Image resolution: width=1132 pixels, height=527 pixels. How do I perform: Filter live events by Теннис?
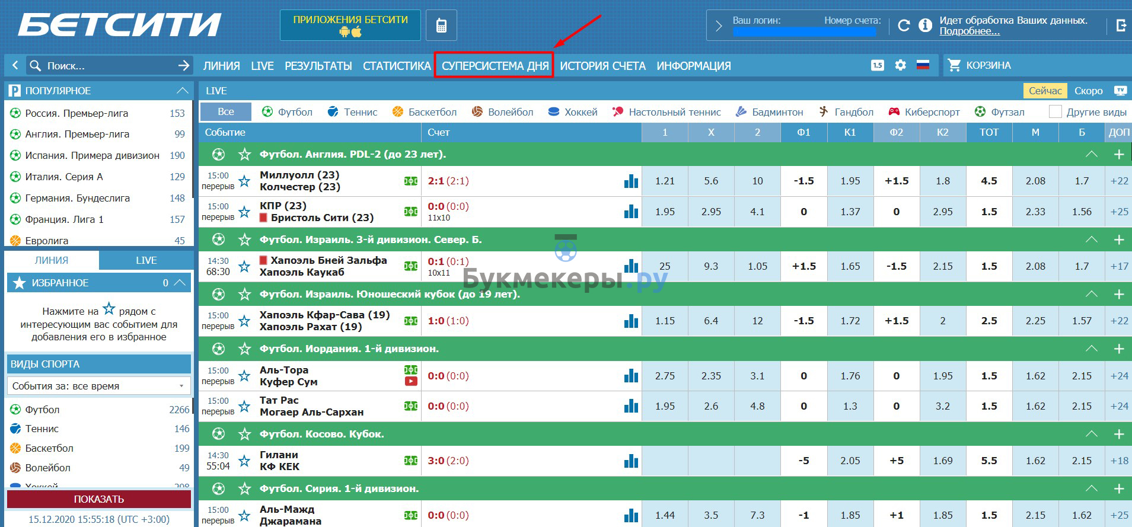(352, 111)
